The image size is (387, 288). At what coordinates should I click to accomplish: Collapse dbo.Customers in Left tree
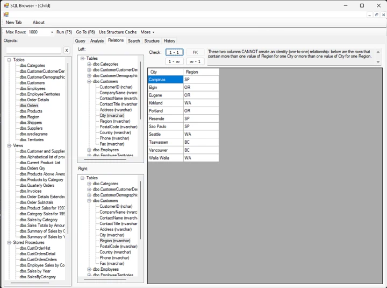click(x=89, y=81)
